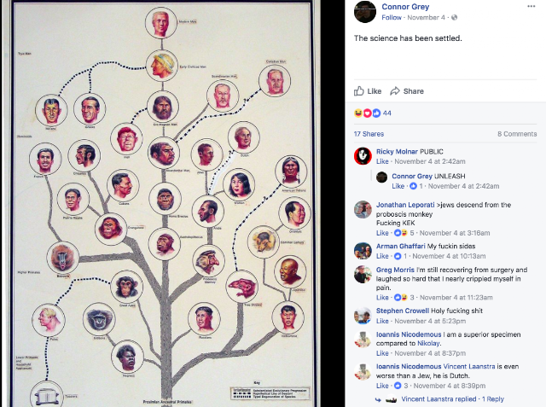Show the 8 Comments
Screen dimensions: 546x407
coord(517,134)
